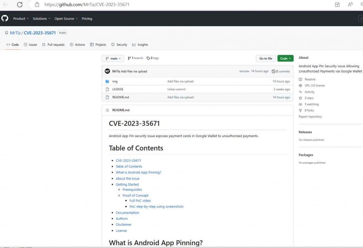The height and width of the screenshot is (248, 363).
Task: Reload the page with refresh icon
Action: tap(20, 4)
